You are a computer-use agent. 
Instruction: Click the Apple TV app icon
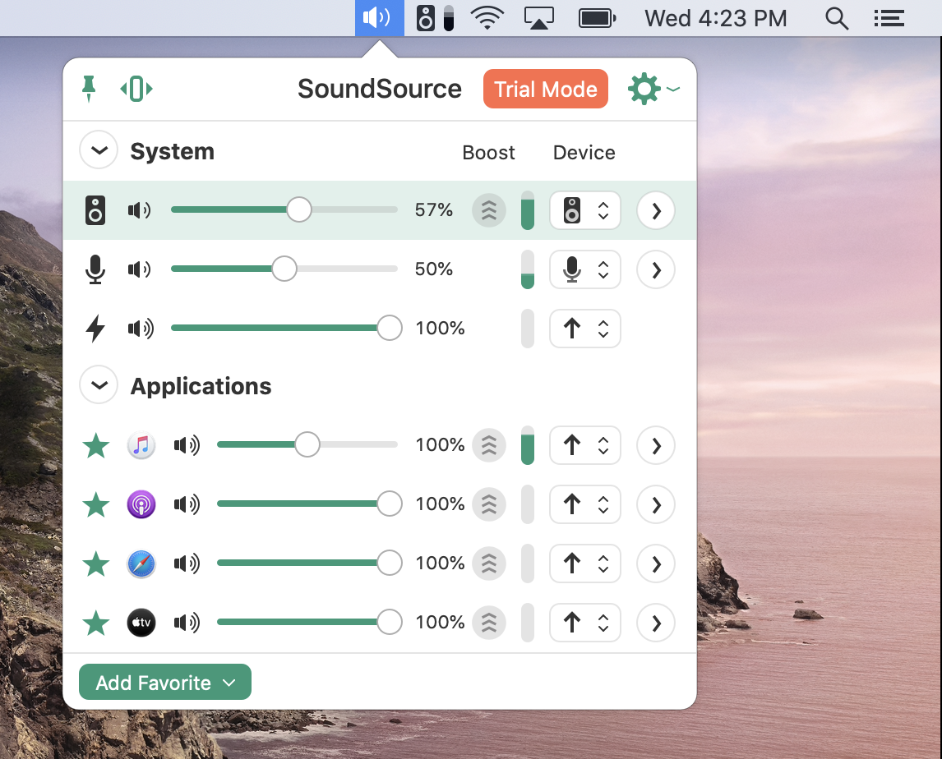pyautogui.click(x=141, y=623)
